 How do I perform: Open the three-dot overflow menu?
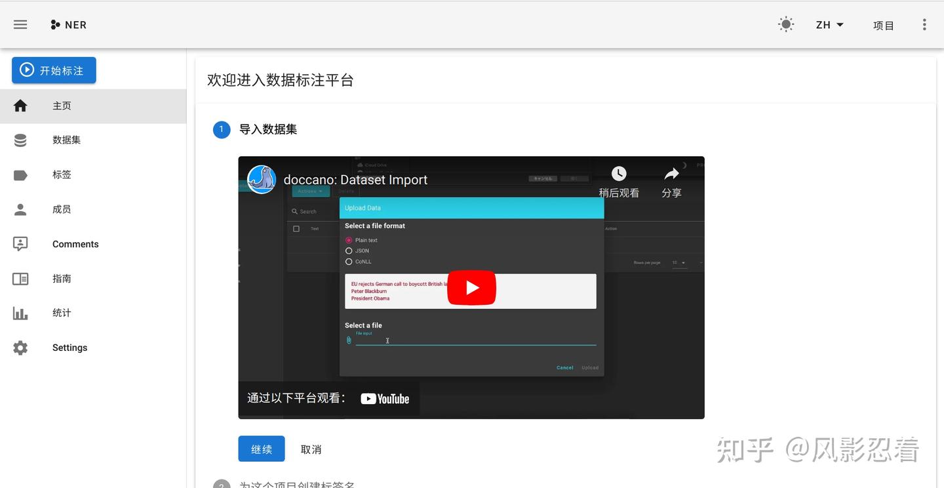(924, 24)
